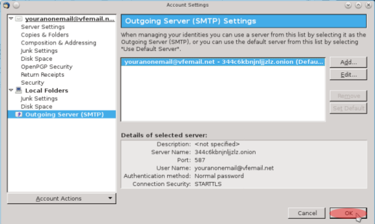375x224 pixels.
Task: Click the Cancel button
Action: click(x=307, y=213)
